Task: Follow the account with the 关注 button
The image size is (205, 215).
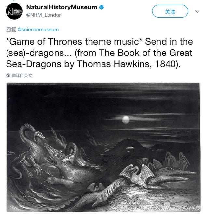Action: 170,11
